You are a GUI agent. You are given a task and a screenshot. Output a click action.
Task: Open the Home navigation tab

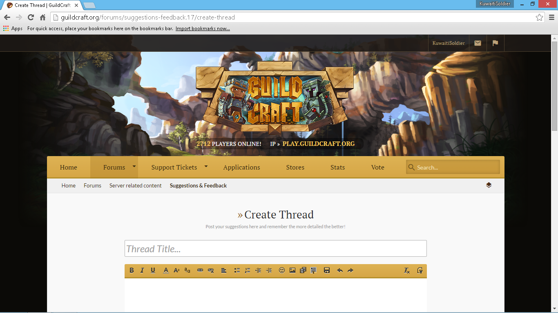[69, 167]
